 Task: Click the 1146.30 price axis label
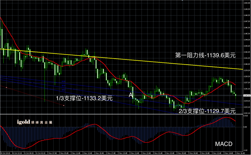click(247, 28)
